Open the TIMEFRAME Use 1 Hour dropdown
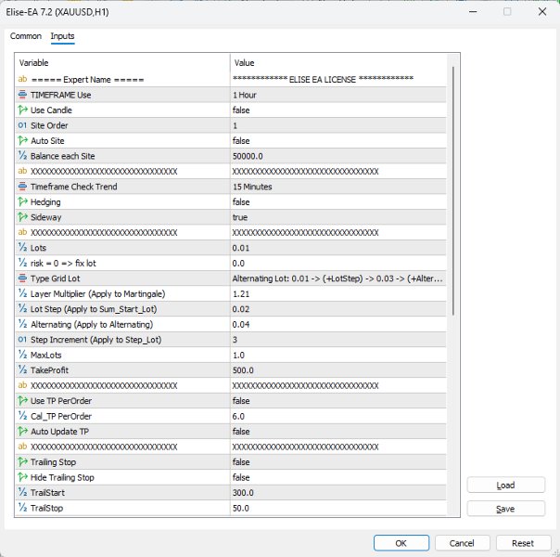 (338, 95)
